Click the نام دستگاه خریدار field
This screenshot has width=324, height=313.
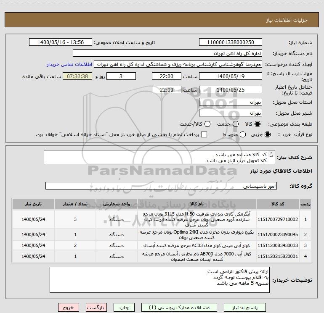tap(167, 53)
